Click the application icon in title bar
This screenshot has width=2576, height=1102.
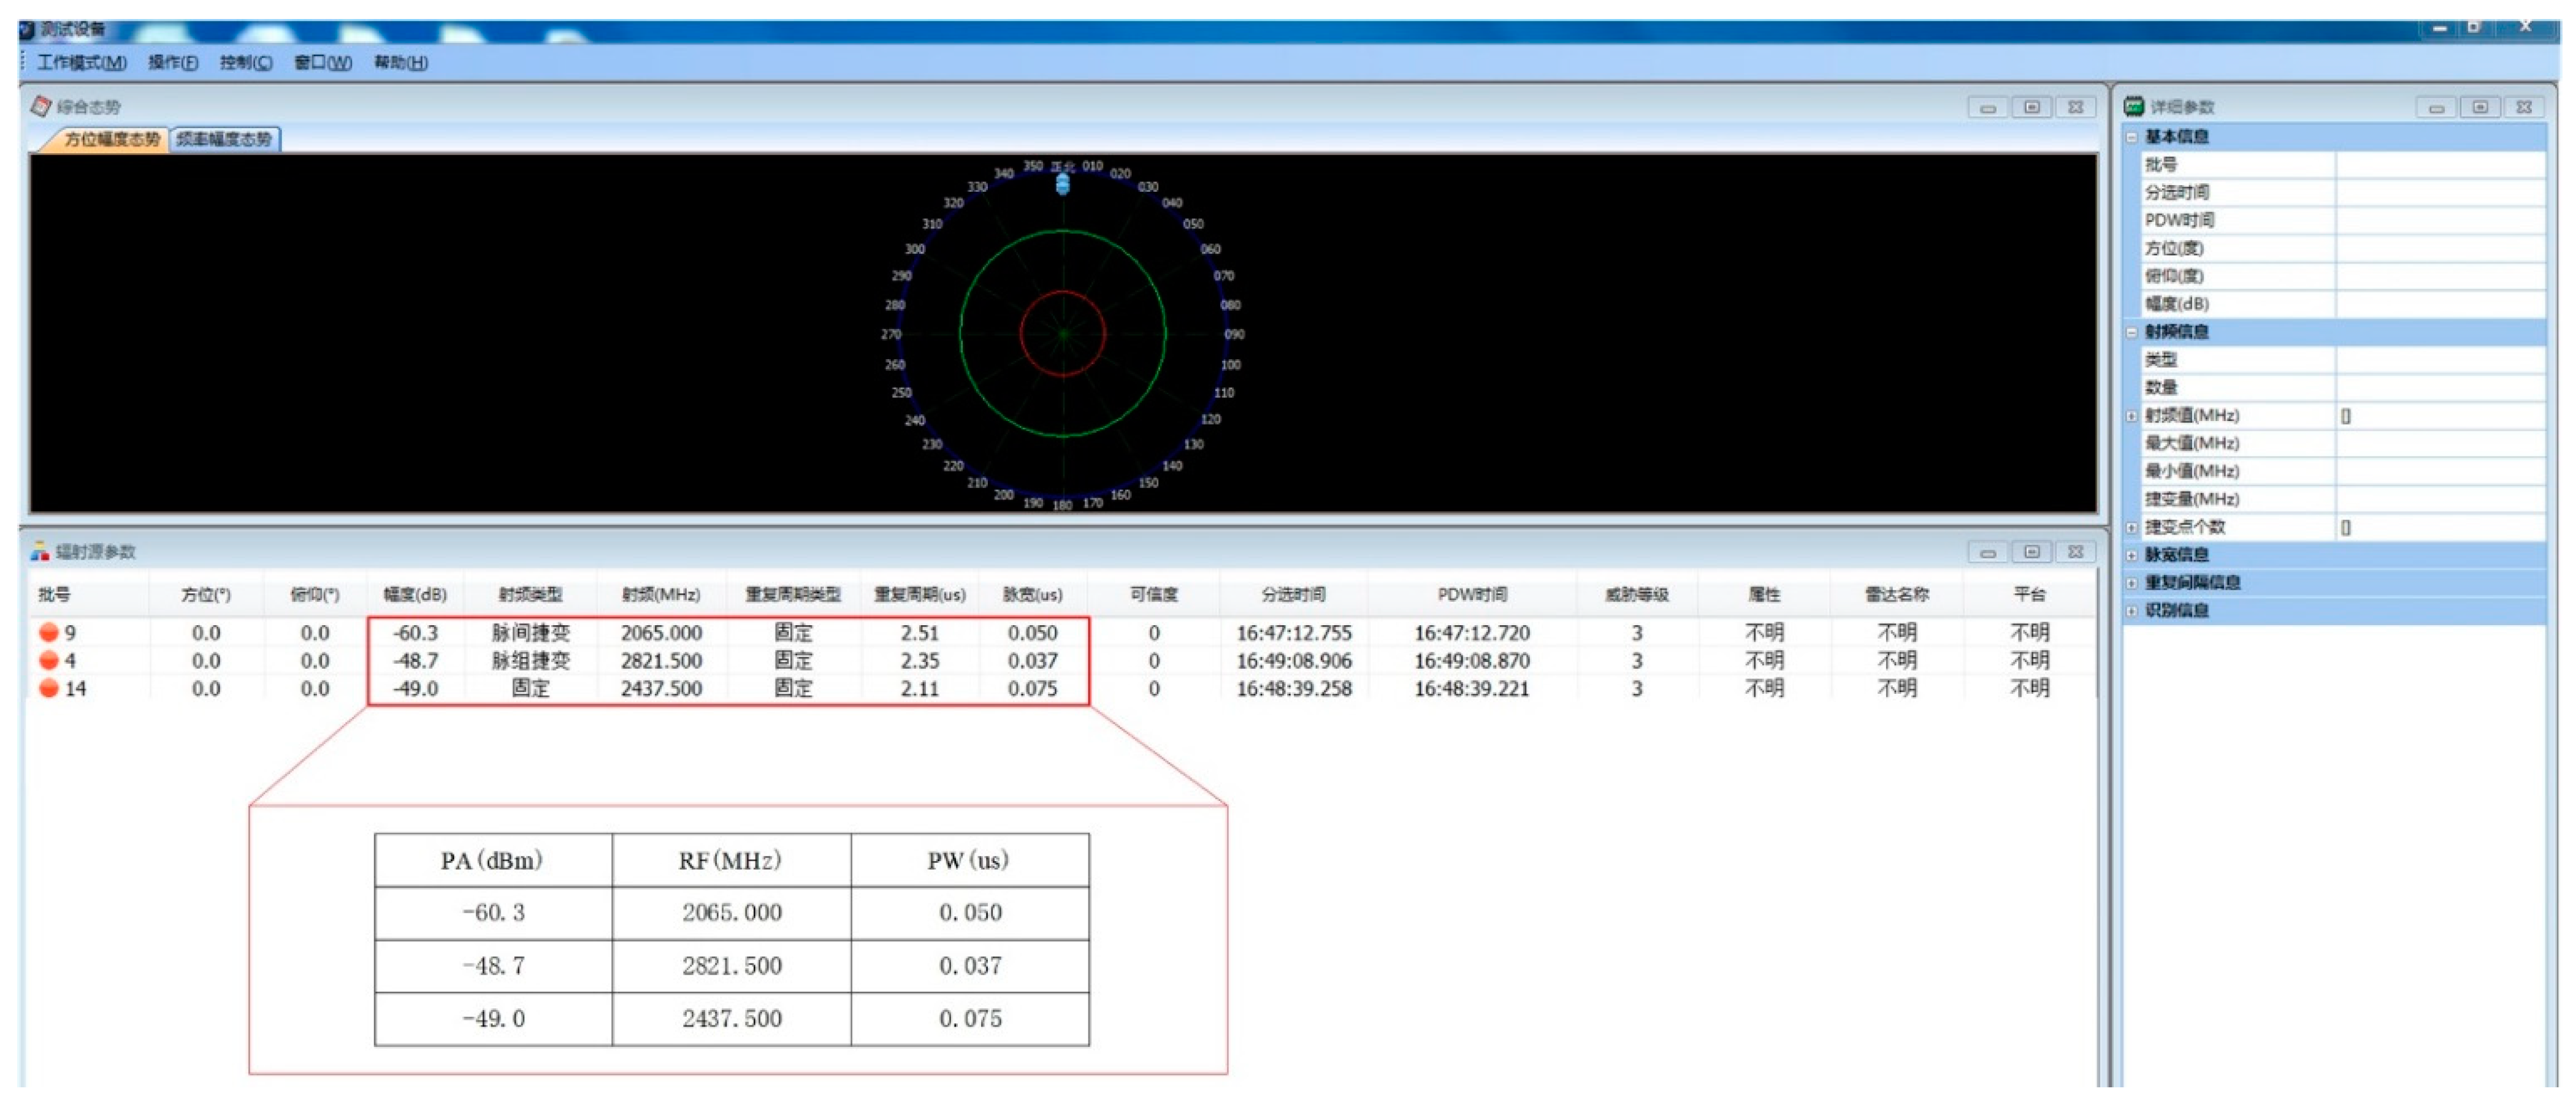28,29
